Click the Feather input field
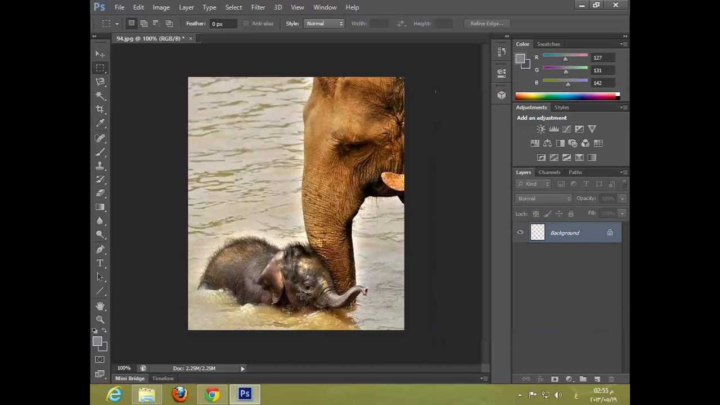The height and width of the screenshot is (405, 720). pyautogui.click(x=224, y=24)
